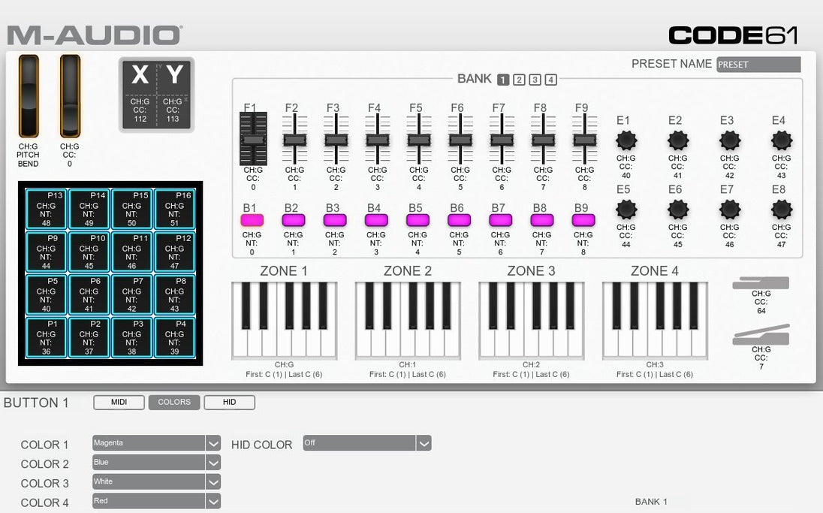Select the Zone 4 keyboard
The image size is (823, 513).
tap(655, 320)
